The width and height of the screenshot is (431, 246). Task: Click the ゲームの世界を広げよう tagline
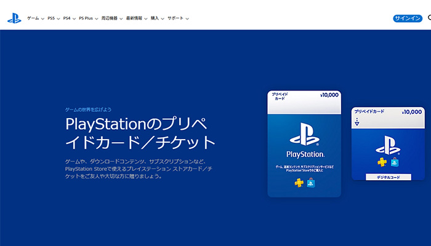[x=88, y=109]
